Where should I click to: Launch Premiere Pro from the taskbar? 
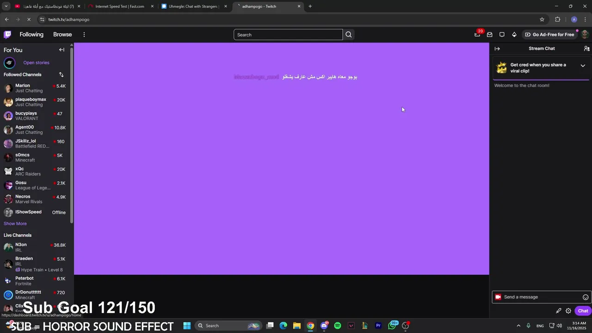pyautogui.click(x=378, y=326)
